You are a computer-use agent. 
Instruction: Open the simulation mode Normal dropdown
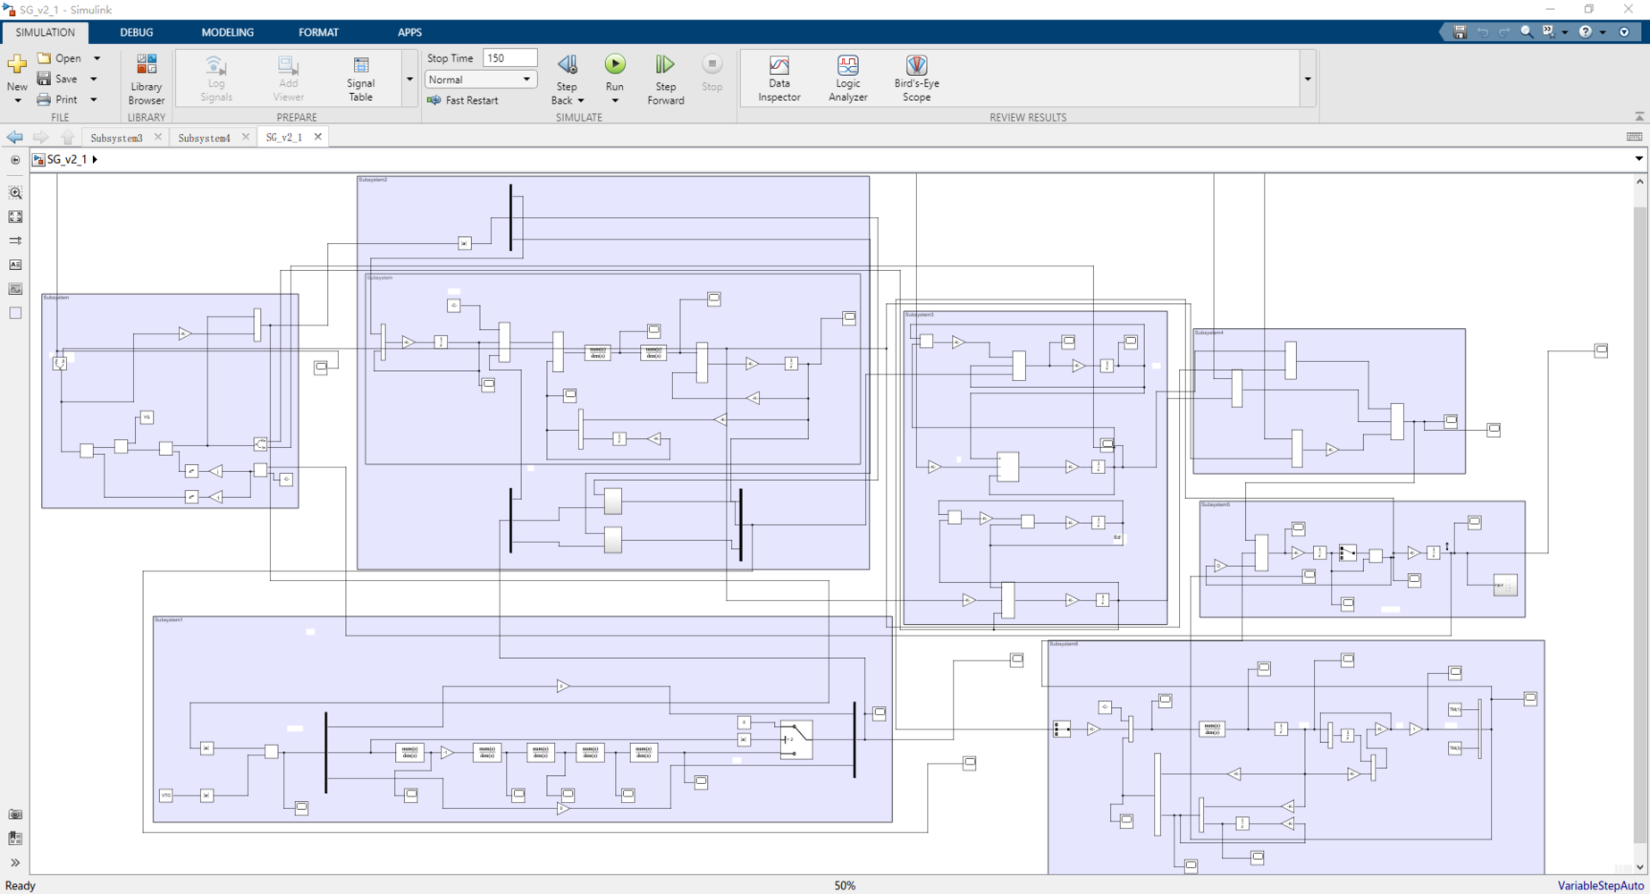[481, 80]
